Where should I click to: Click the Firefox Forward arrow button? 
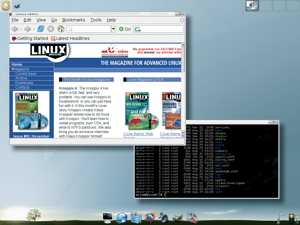coord(28,29)
